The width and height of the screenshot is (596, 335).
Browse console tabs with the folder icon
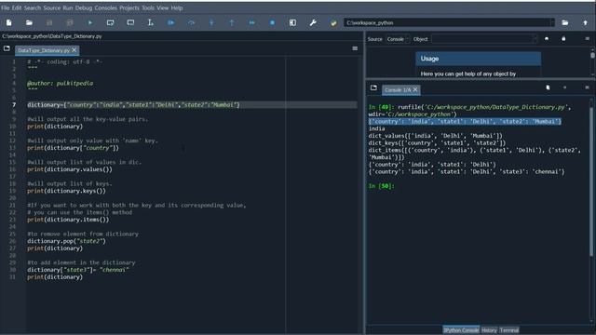click(373, 88)
